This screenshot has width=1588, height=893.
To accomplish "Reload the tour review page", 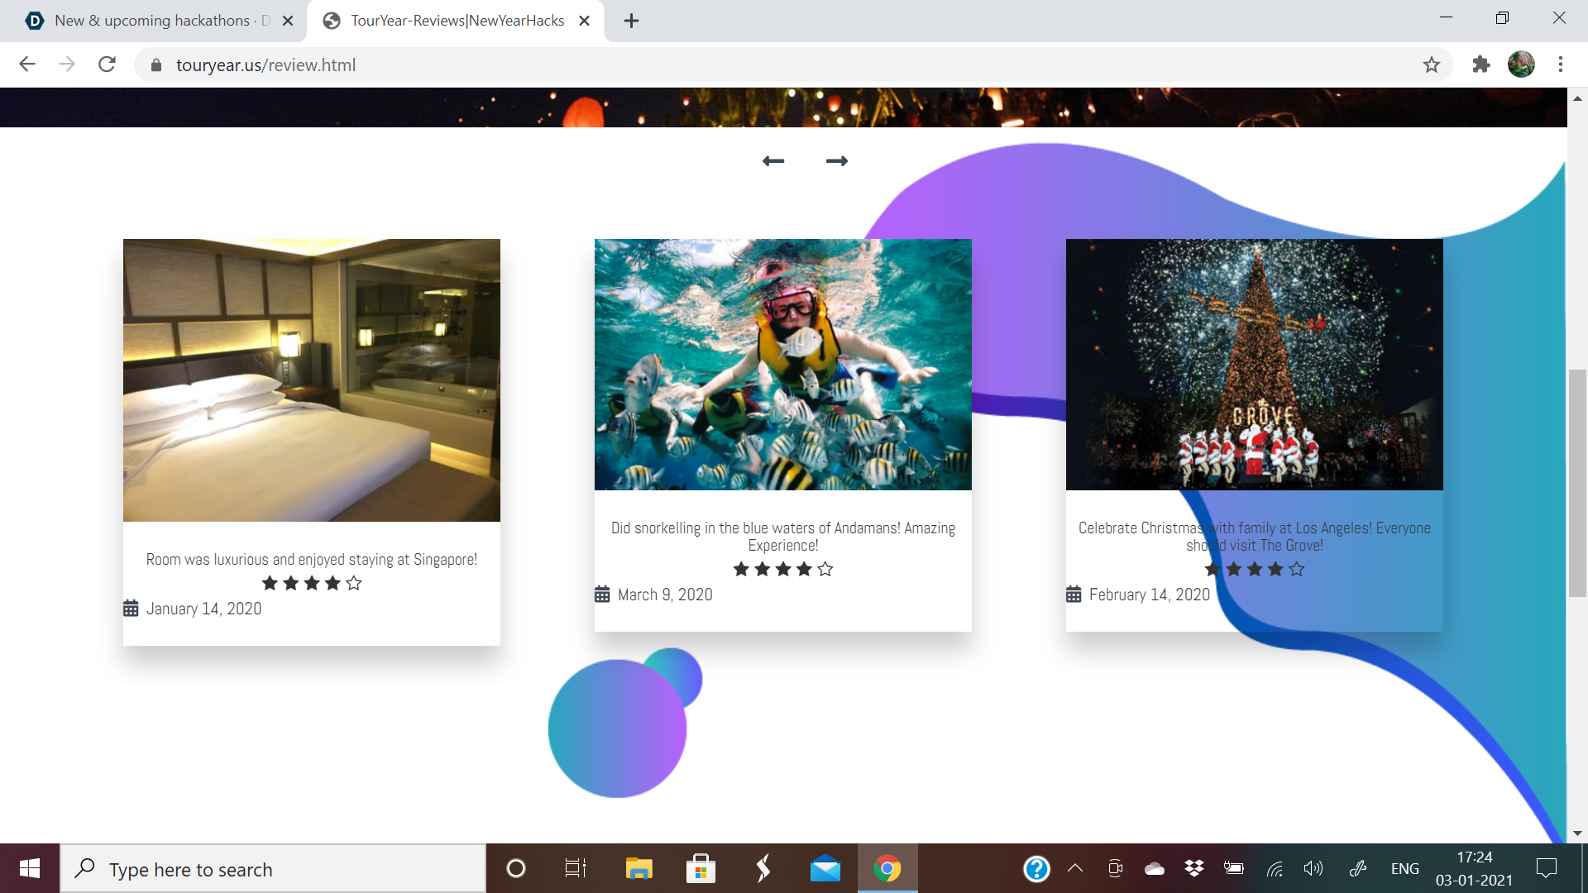I will (107, 64).
